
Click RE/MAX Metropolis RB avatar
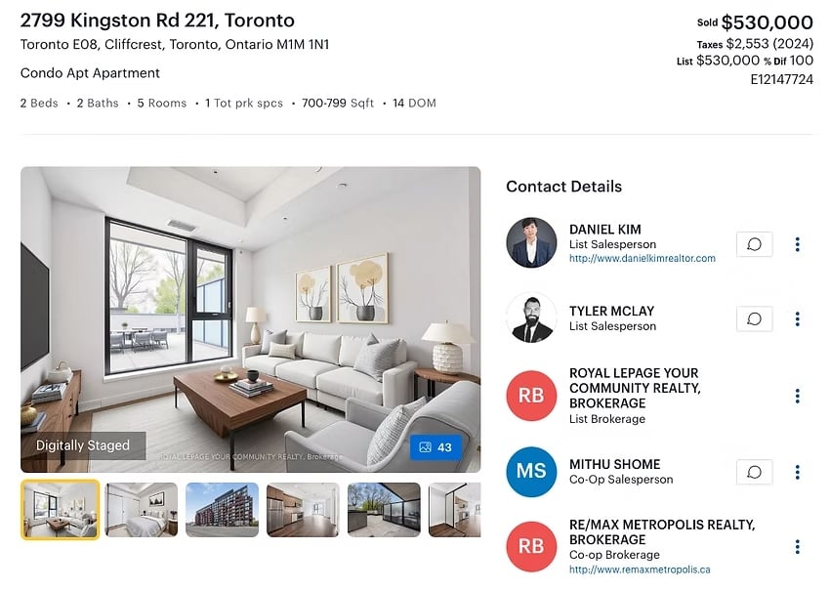[531, 546]
